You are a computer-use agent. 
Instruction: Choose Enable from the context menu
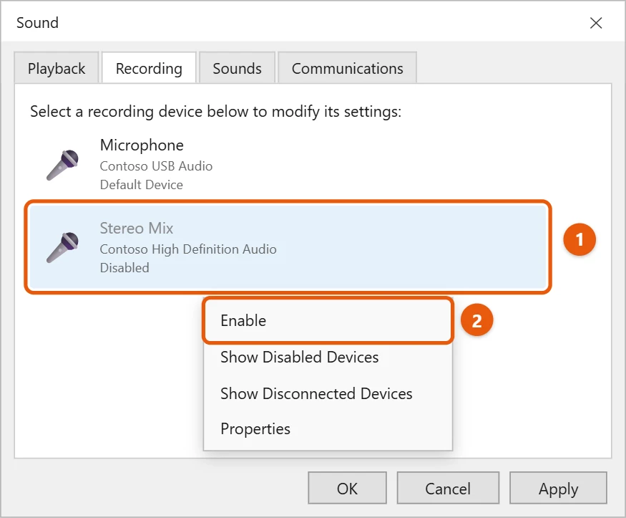click(328, 320)
